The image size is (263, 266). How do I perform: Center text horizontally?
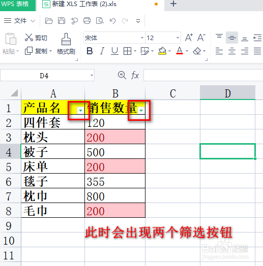point(232,51)
